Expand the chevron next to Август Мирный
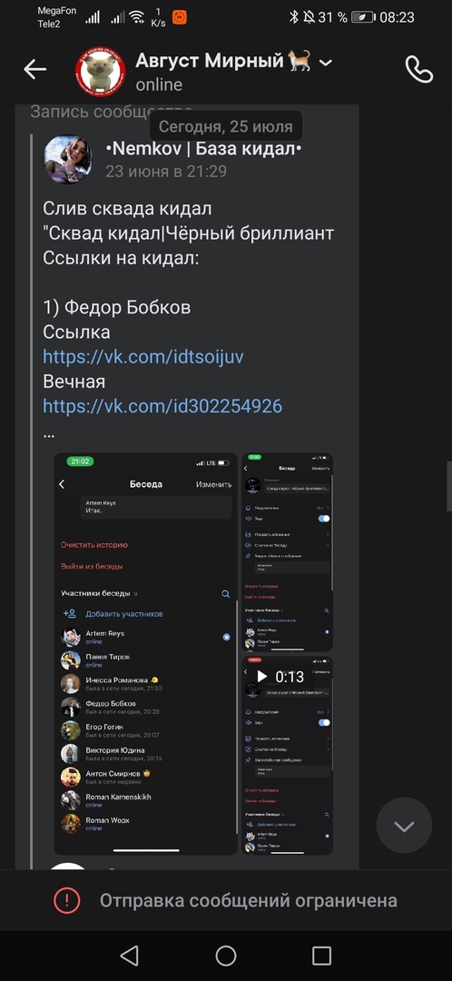The width and height of the screenshot is (452, 981). (x=326, y=63)
